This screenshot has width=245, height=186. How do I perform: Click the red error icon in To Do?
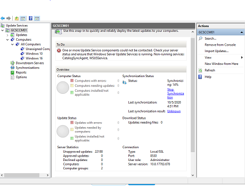coord(59,51)
